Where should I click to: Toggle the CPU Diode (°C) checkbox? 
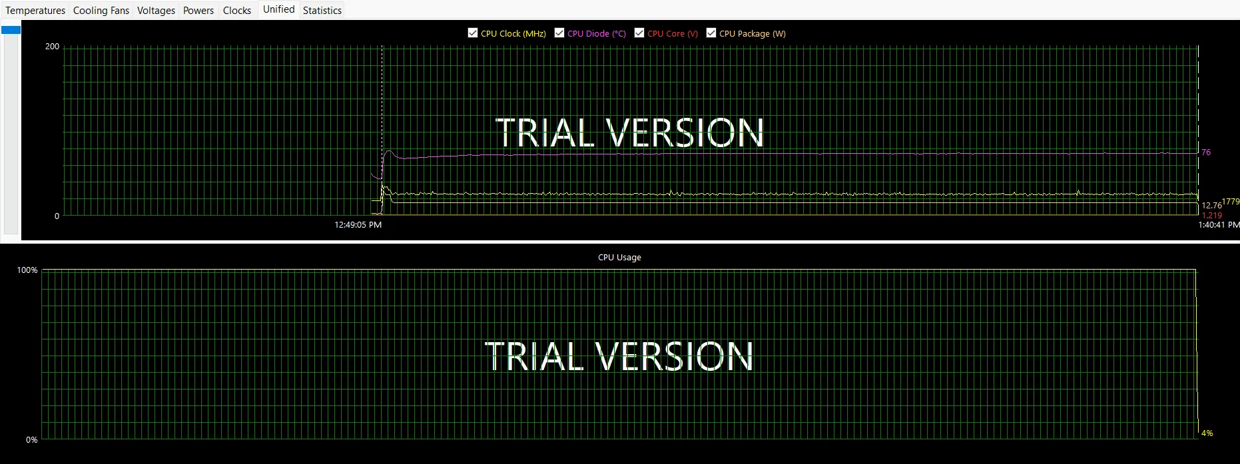coord(559,33)
